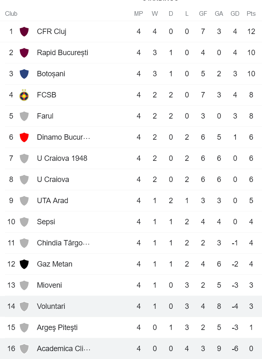Sort the table by Pts column
Screen dimensions: 262x359
pos(251,13)
